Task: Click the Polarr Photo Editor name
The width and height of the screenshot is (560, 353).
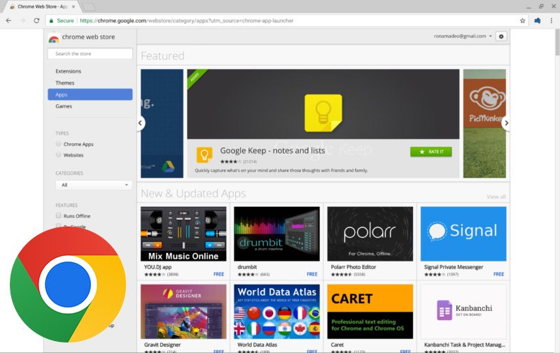Action: coord(353,267)
